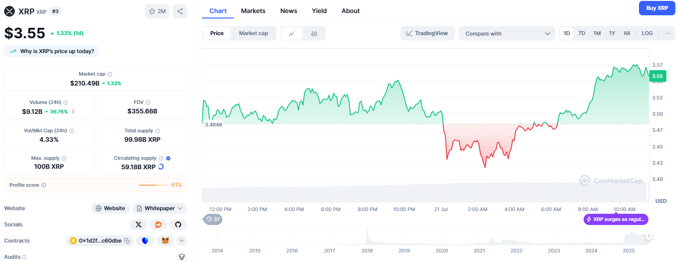Click the audit shield badge icon
Image resolution: width=679 pixels, height=261 pixels.
tap(182, 256)
